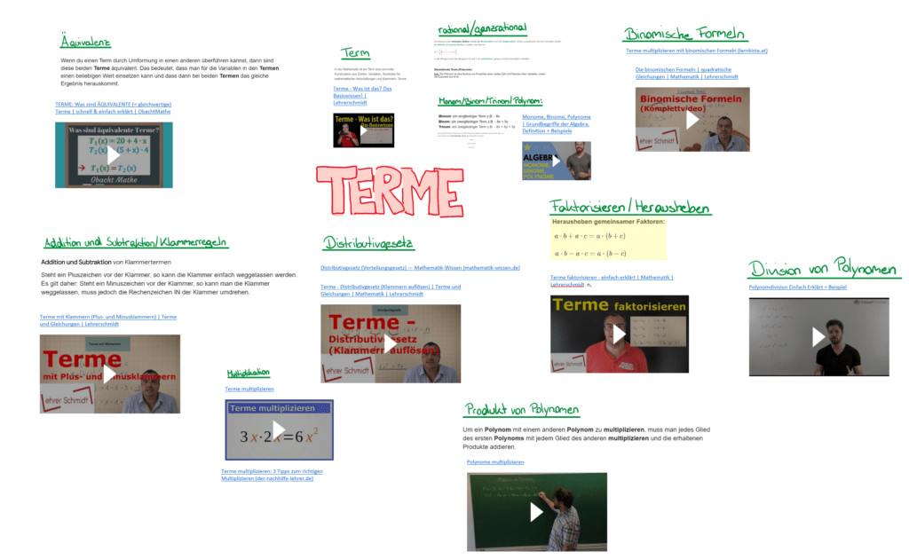Image resolution: width=909 pixels, height=559 pixels.
Task: Select the handwritten 'Term' heading
Action: coord(355,52)
